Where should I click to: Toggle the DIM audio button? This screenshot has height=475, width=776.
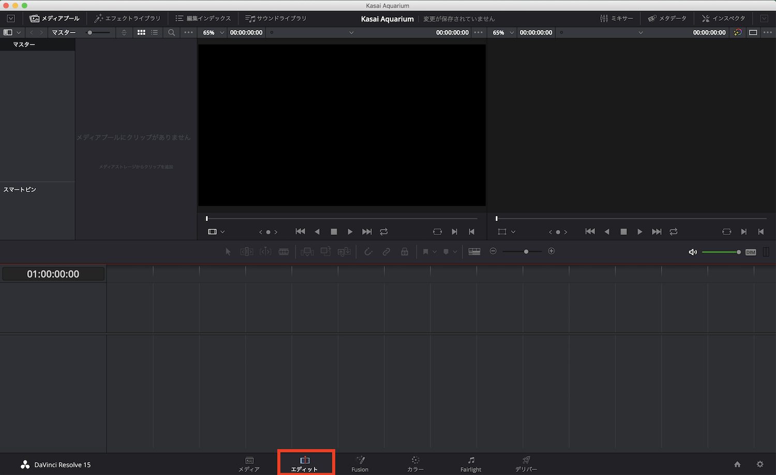click(x=751, y=252)
